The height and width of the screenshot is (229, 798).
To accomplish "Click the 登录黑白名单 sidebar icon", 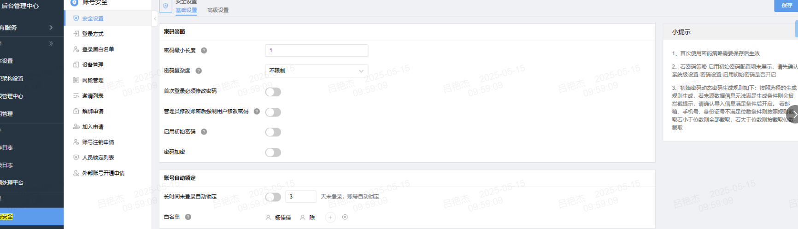I will pos(76,49).
